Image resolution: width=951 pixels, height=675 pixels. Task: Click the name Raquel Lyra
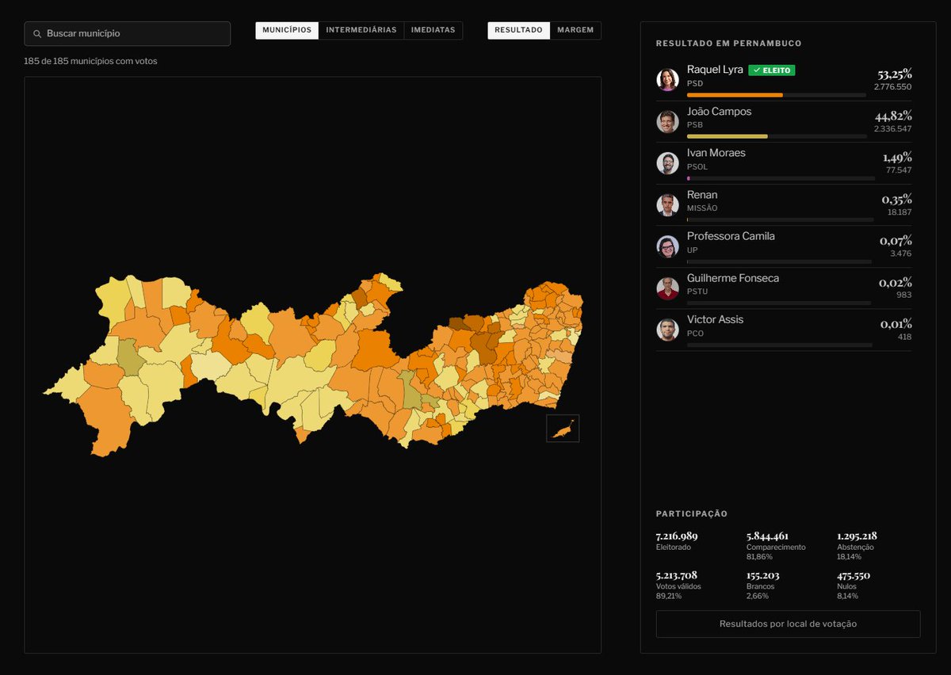715,70
